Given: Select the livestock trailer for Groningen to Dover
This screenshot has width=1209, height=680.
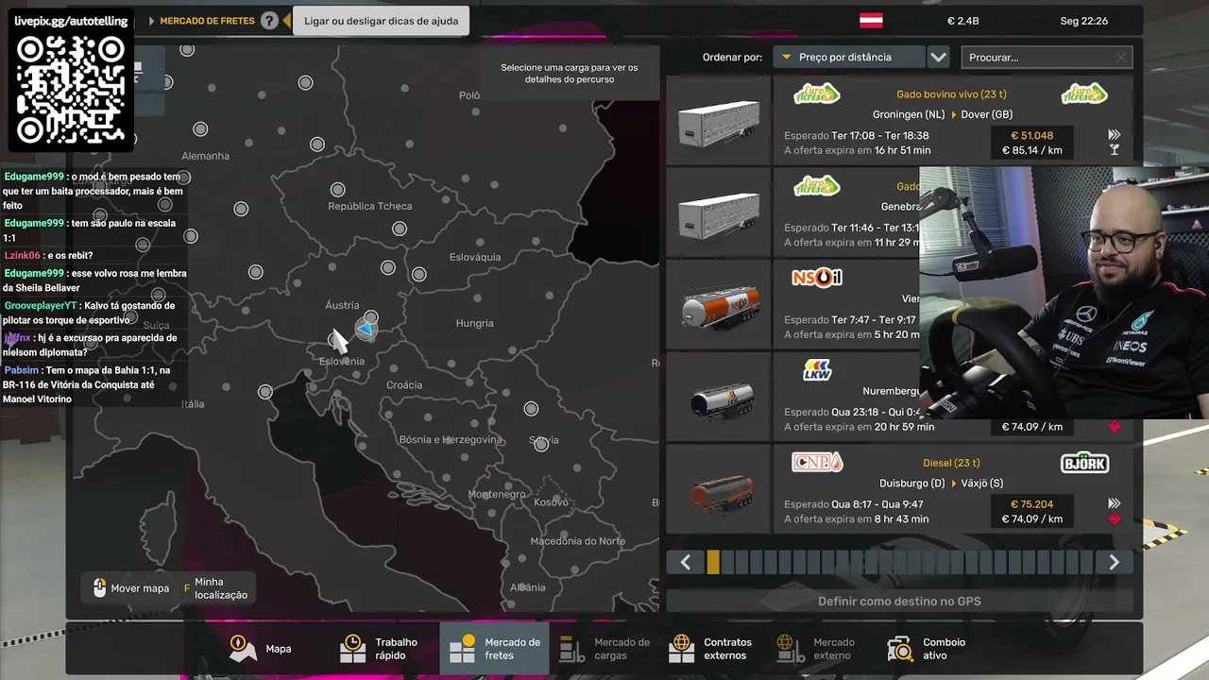Looking at the screenshot, I should coord(720,120).
